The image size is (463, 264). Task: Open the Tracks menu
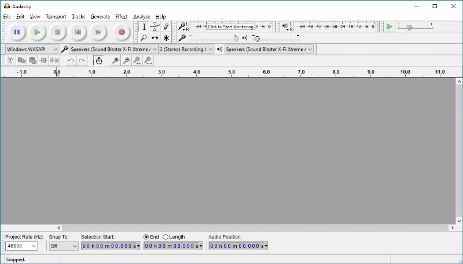78,17
